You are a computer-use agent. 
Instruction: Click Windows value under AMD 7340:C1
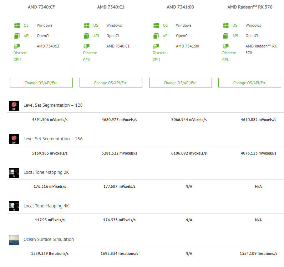114,25
